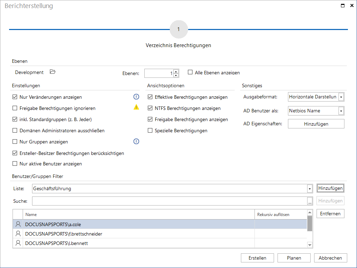Toggle Ersteller-Besitzer Berechtigungen berücksichtigen
Screen dimensions: 357x268
coord(15,153)
